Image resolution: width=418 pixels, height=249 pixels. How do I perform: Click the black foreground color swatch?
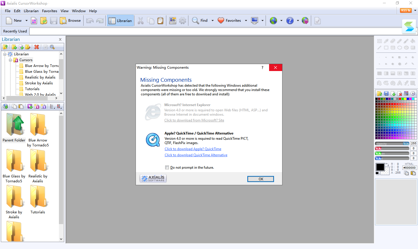pos(380,167)
